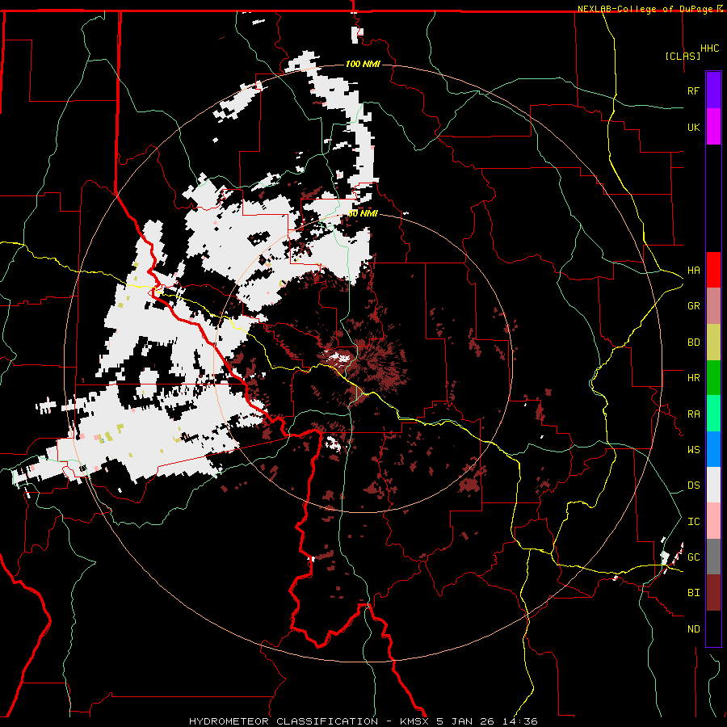
Task: Click the ND legend label
Action: click(x=693, y=629)
